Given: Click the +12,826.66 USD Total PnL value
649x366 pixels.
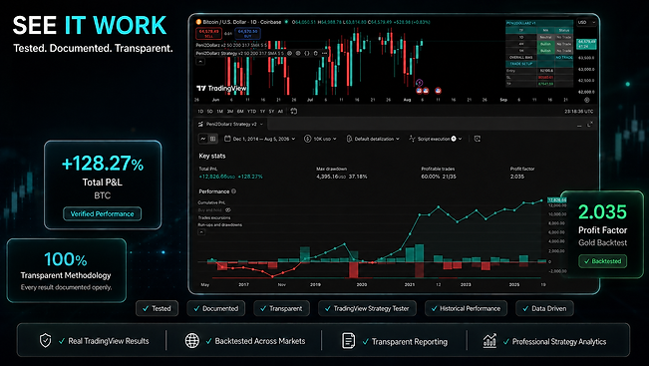Looking at the screenshot, I should [217, 177].
